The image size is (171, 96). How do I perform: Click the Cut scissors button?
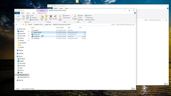coord(32,16)
